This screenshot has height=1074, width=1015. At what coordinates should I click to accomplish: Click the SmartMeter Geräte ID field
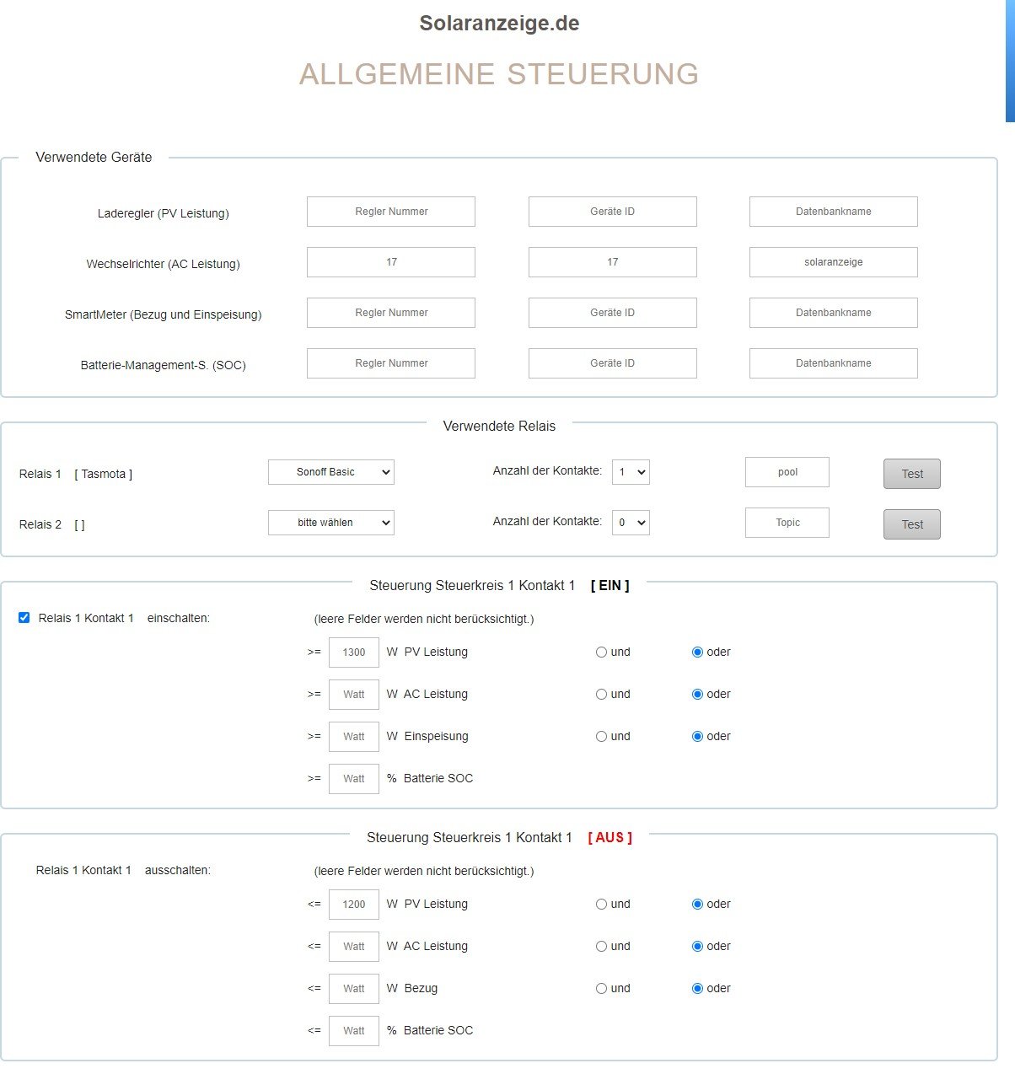click(612, 313)
